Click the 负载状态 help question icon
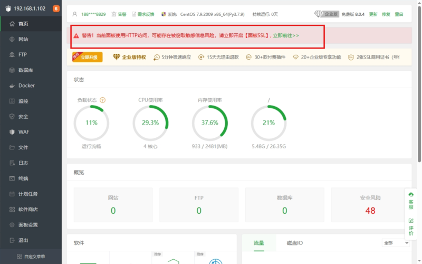The height and width of the screenshot is (264, 422). click(102, 100)
